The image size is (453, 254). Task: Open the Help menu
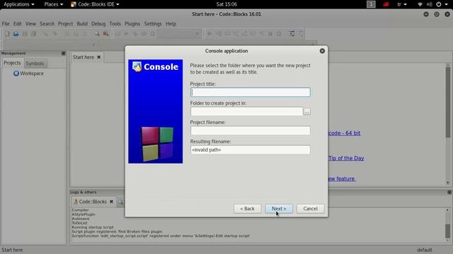coord(171,24)
